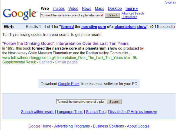Look up definition of 'core'
The height and width of the screenshot is (130, 176).
pyautogui.click(x=102, y=27)
